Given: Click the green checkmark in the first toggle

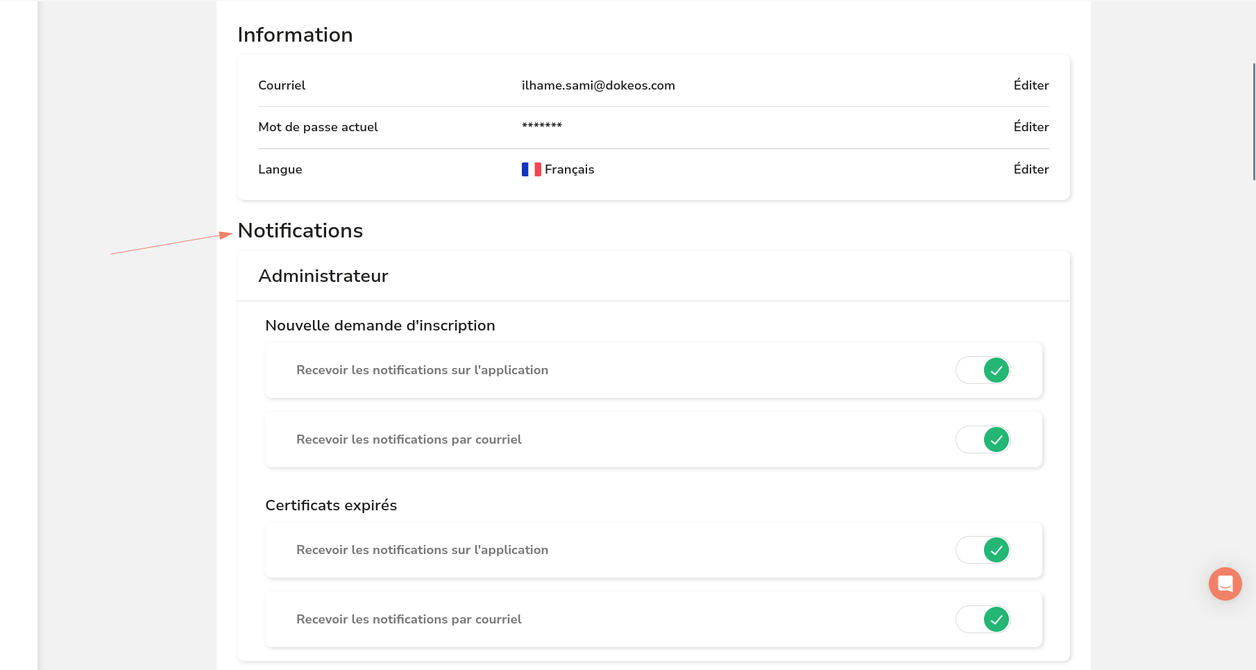Looking at the screenshot, I should 996,370.
